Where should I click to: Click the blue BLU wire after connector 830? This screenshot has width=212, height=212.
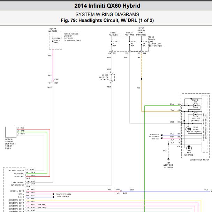coord(166,191)
